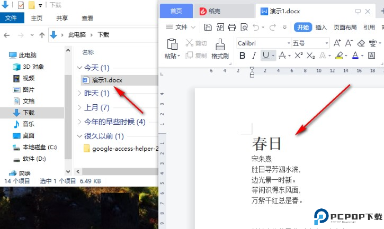Screen dimensions: 384x229
Task: Switch to the 页面布局 ribbon tab
Action: (345, 28)
